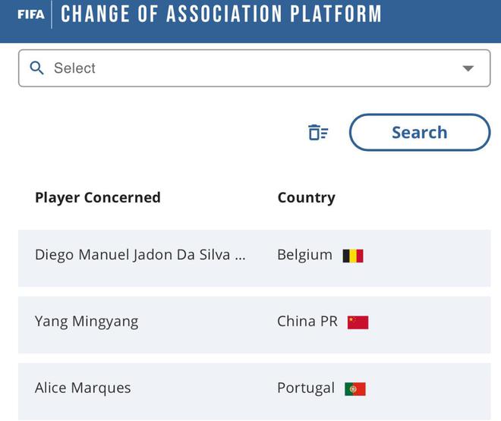Open the Select combo box field
This screenshot has height=421, width=501.
[x=254, y=68]
